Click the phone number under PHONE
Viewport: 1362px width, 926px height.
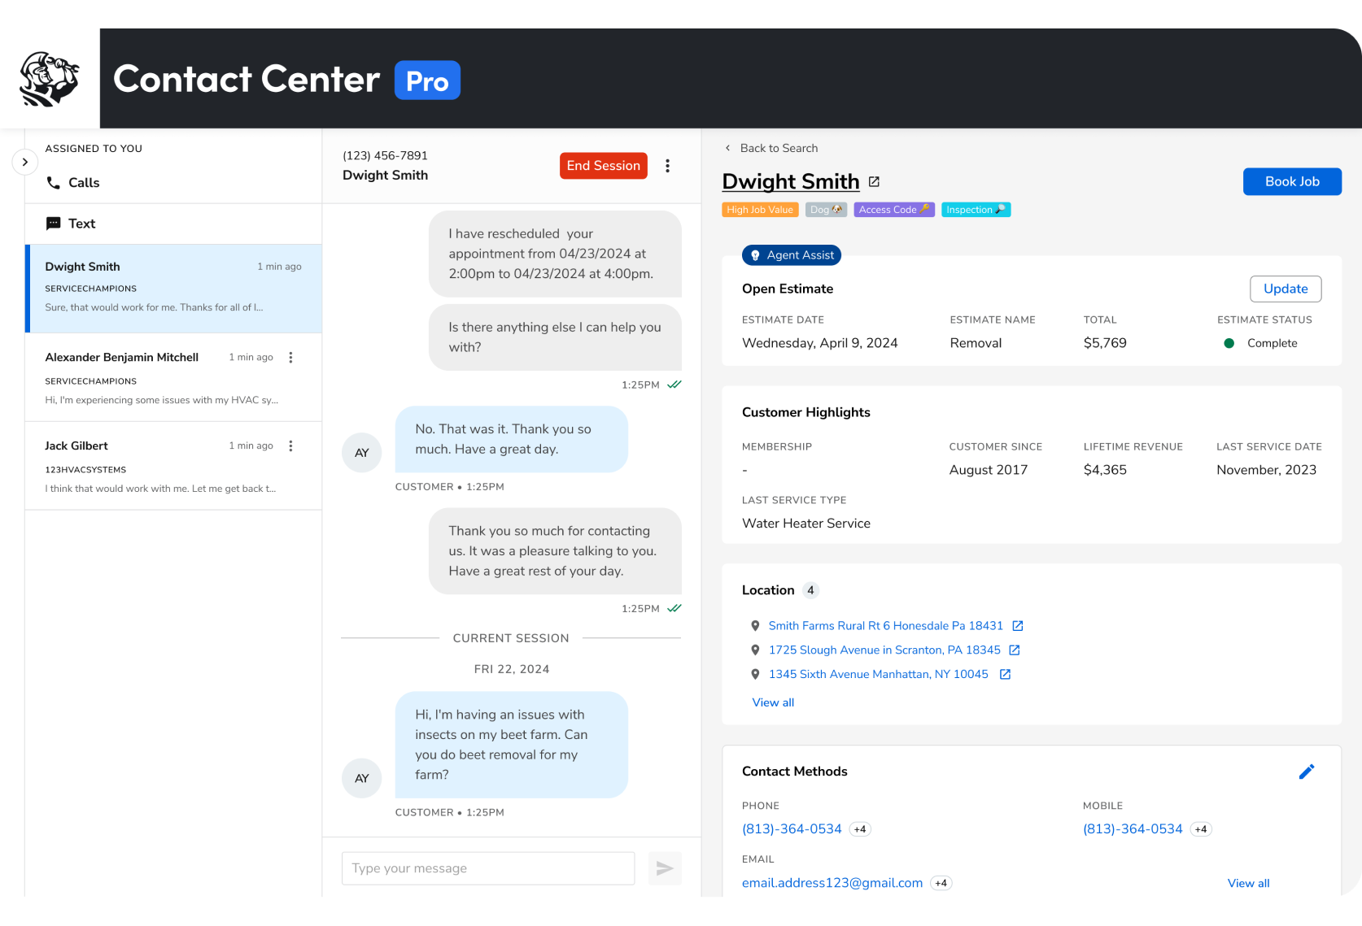[792, 829]
